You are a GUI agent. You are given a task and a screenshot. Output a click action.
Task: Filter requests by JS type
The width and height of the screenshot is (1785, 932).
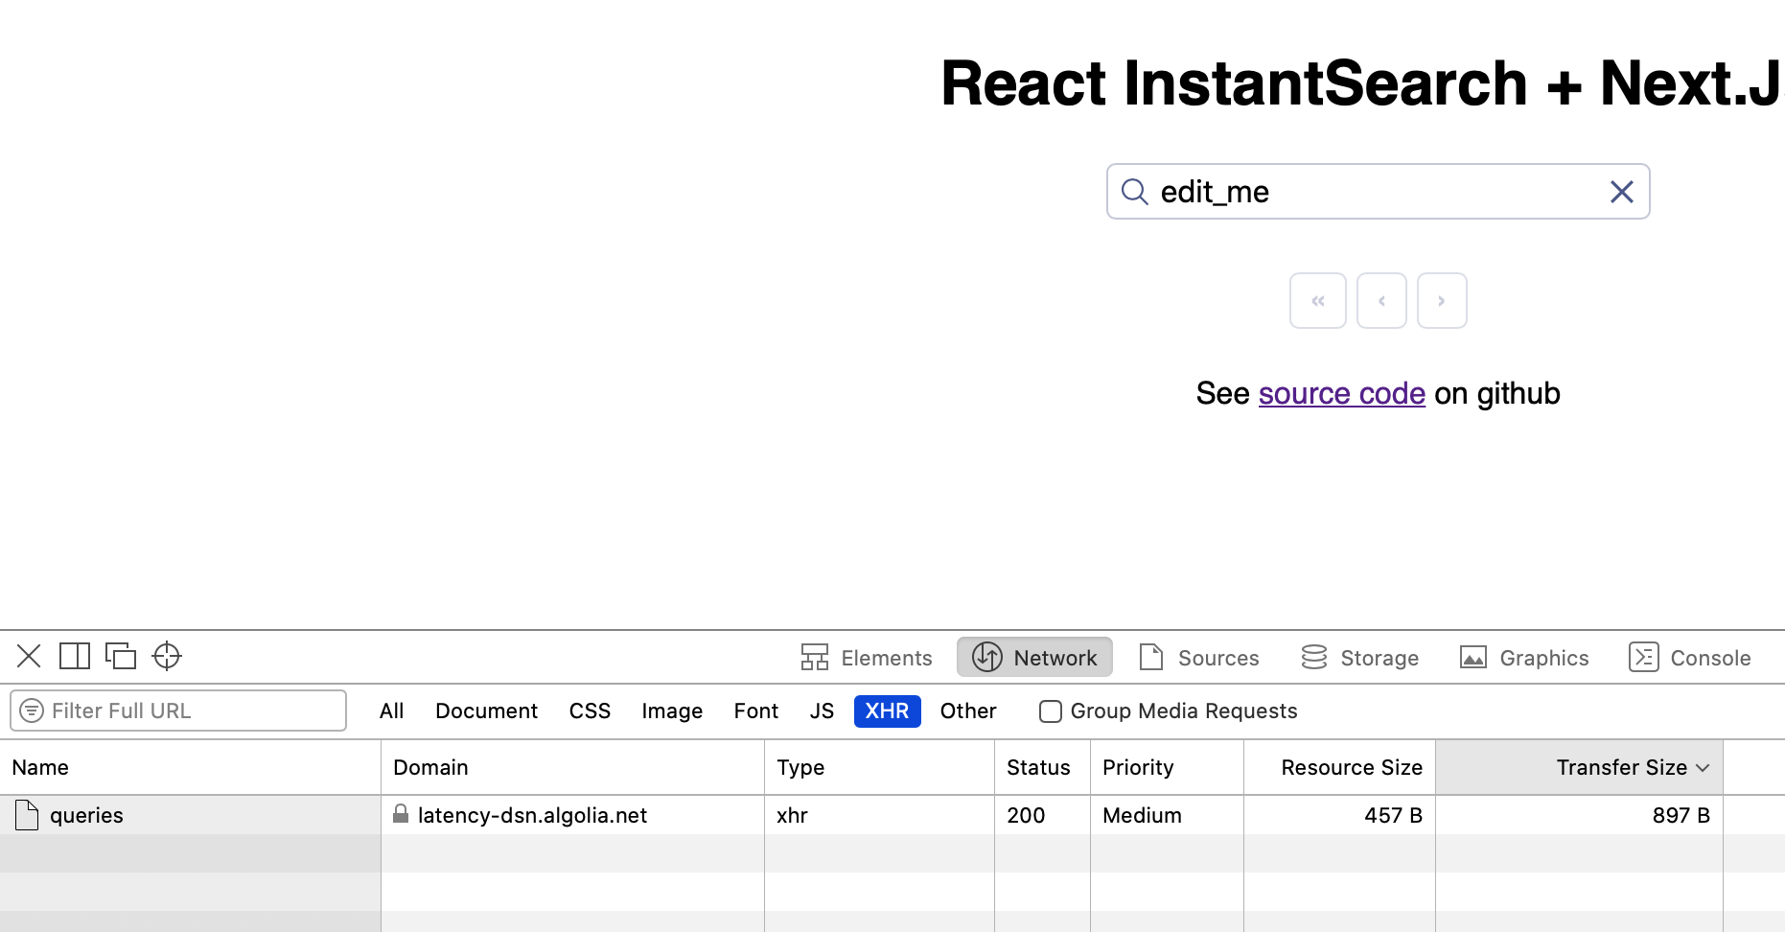click(x=822, y=711)
